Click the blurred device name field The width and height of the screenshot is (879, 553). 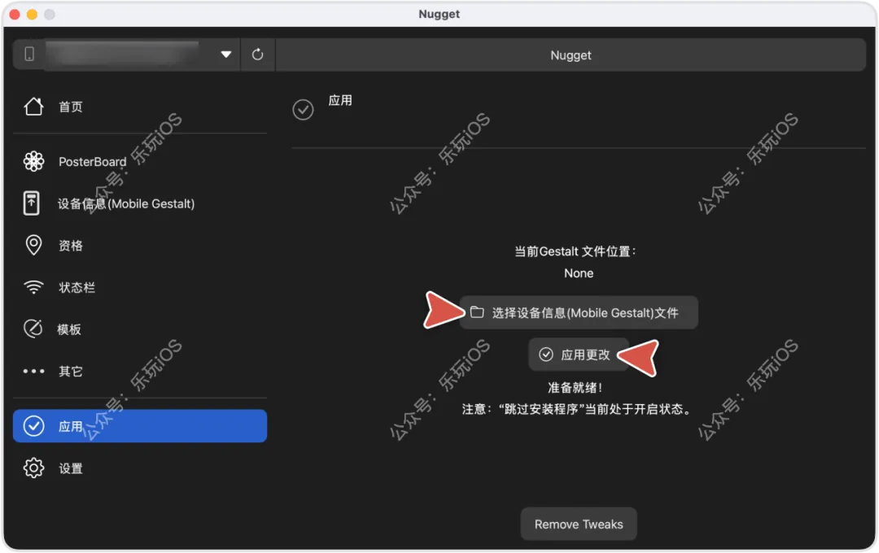click(124, 54)
